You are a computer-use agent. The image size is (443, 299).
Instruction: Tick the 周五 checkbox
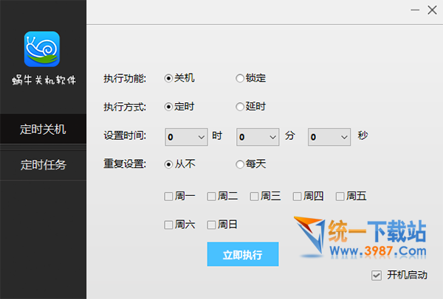point(340,196)
